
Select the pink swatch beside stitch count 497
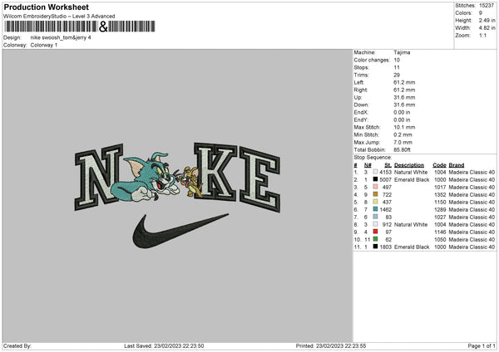[375, 187]
